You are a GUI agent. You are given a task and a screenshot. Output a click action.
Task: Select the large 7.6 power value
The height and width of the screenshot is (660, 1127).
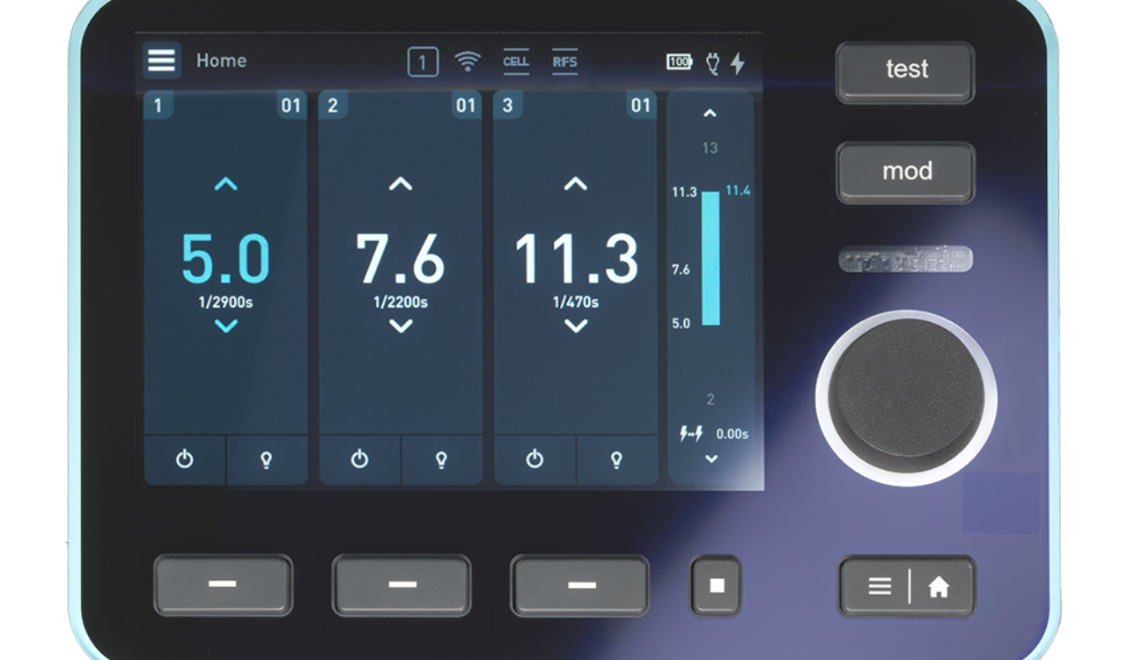pos(401,258)
